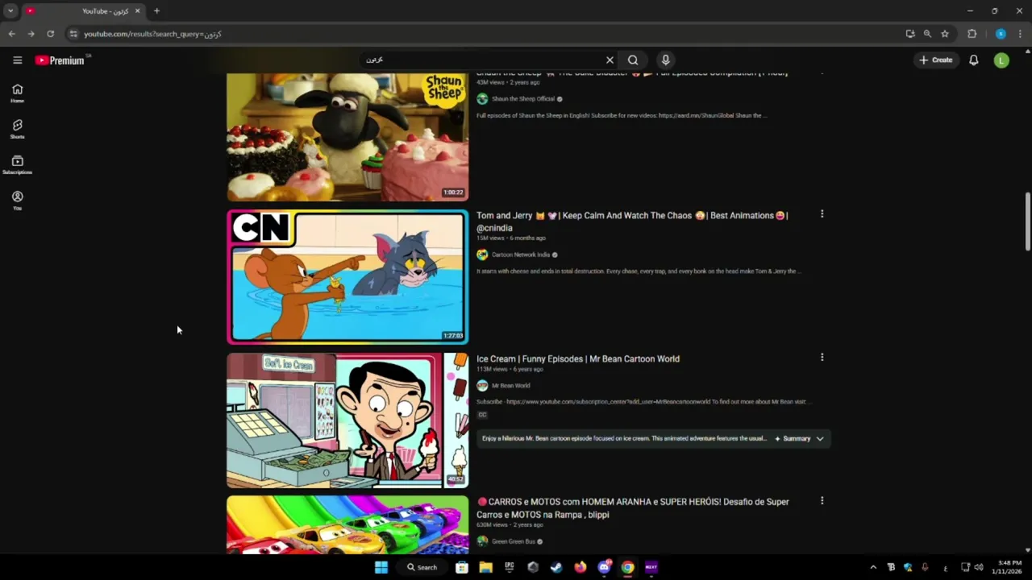The height and width of the screenshot is (580, 1032).
Task: Open Epic Games Launcher from taskbar
Action: coord(509,567)
